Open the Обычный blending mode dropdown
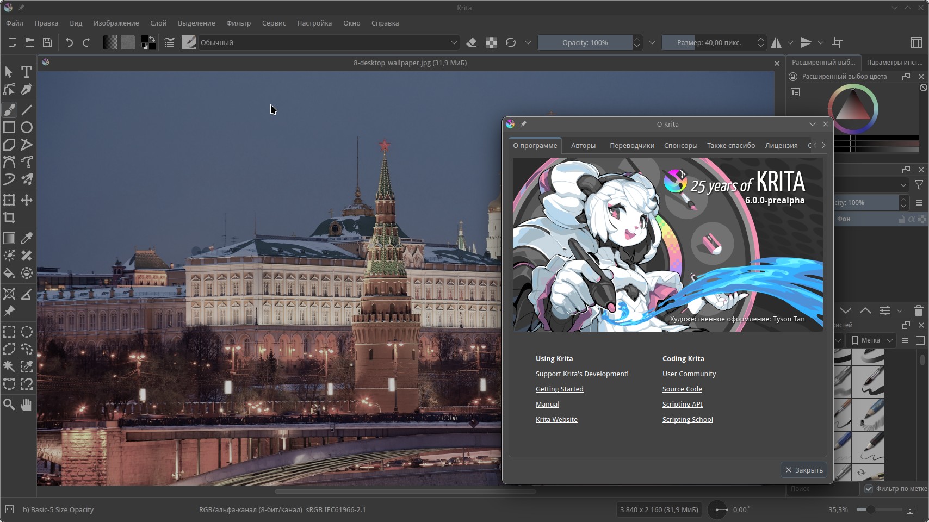This screenshot has height=522, width=929. point(329,42)
